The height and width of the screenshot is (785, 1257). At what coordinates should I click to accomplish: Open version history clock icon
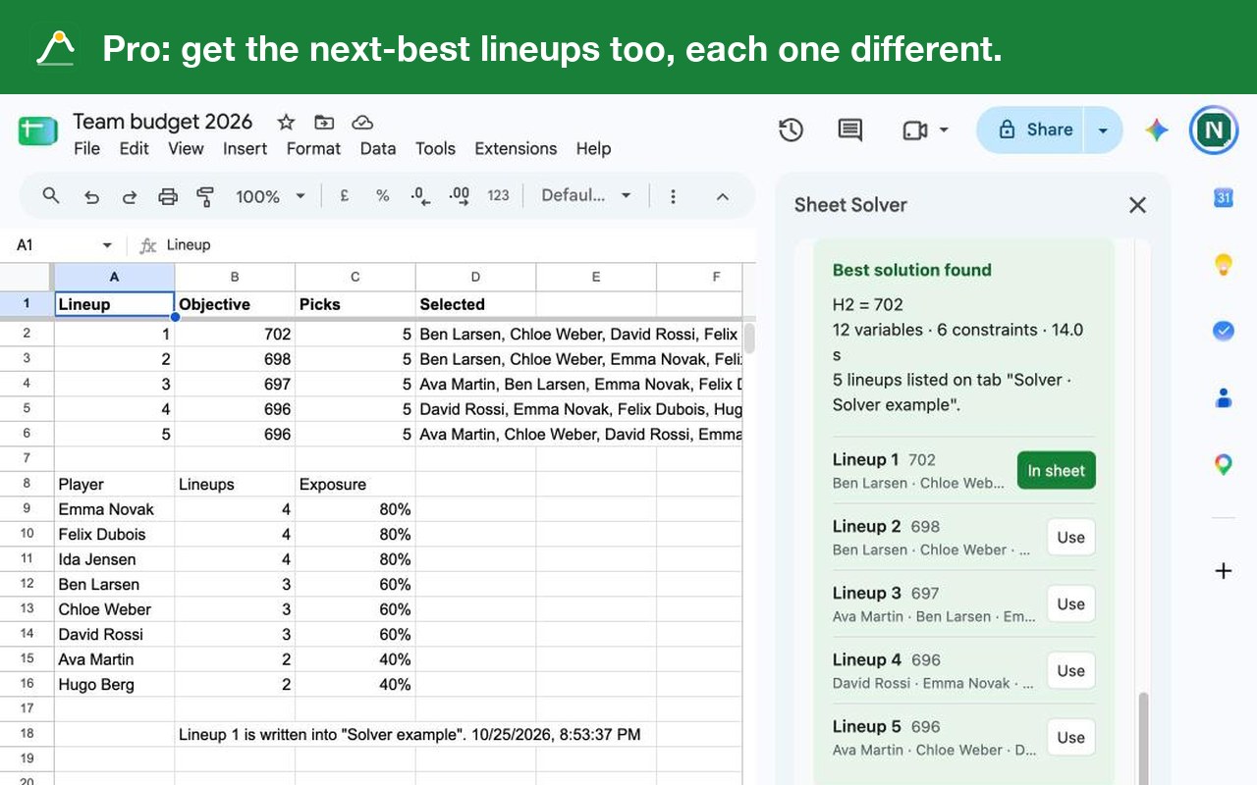point(792,130)
